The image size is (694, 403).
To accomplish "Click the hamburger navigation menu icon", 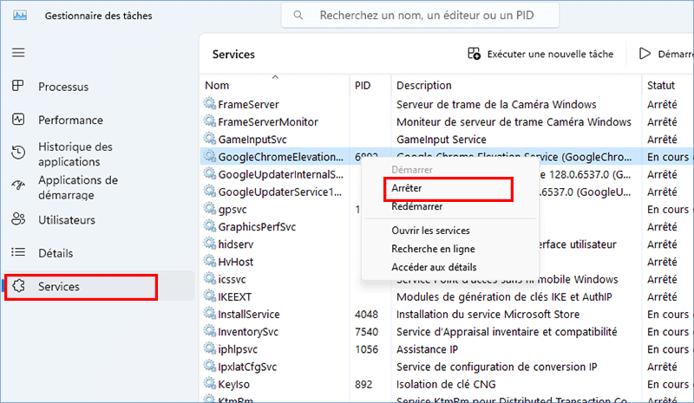I will pos(17,53).
